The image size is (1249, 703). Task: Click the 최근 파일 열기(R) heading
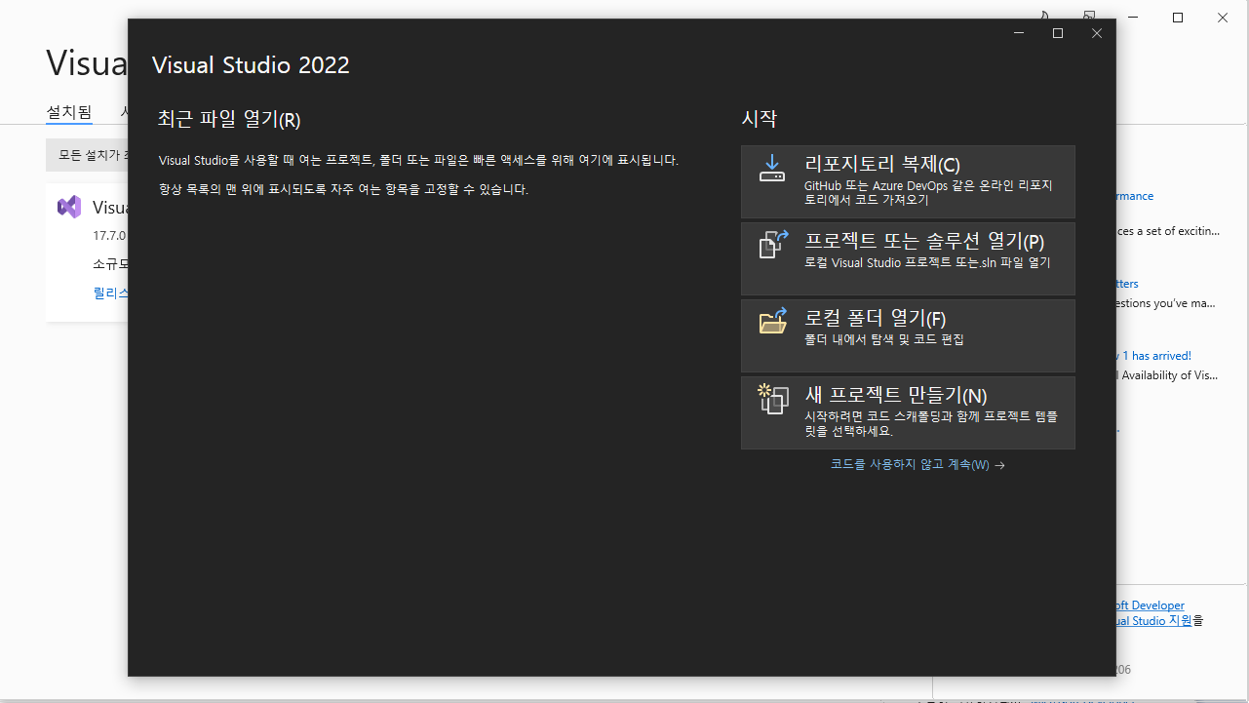click(229, 120)
